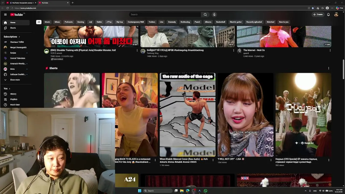Open options for Khabib Silenced Conor short

[x=213, y=160]
